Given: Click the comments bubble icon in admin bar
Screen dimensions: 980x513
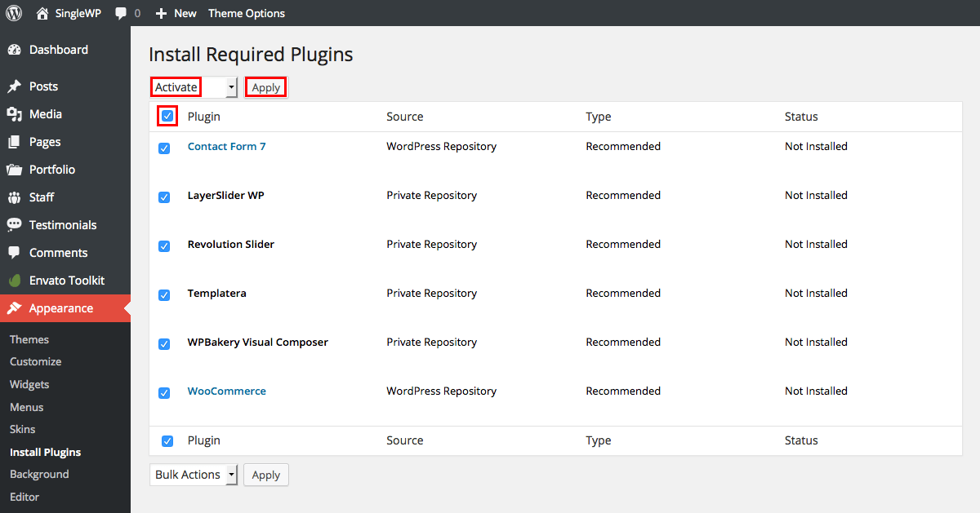Looking at the screenshot, I should click(x=121, y=14).
